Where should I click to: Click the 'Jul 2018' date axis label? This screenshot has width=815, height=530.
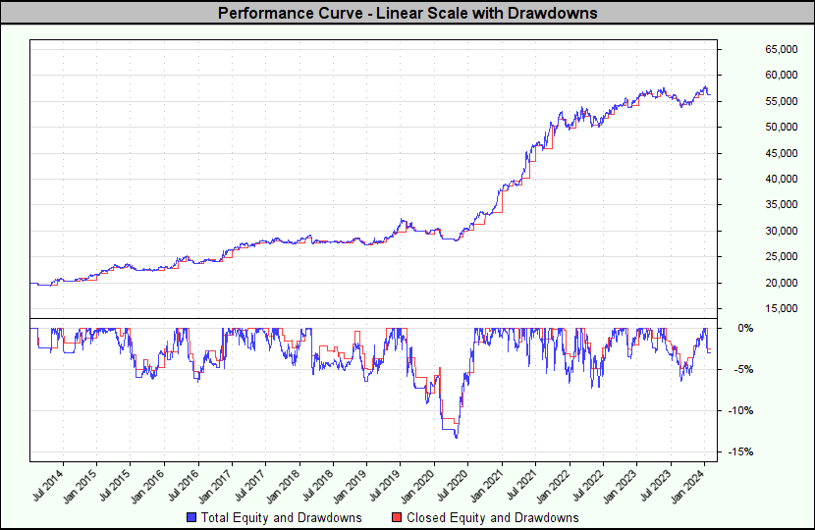point(318,485)
